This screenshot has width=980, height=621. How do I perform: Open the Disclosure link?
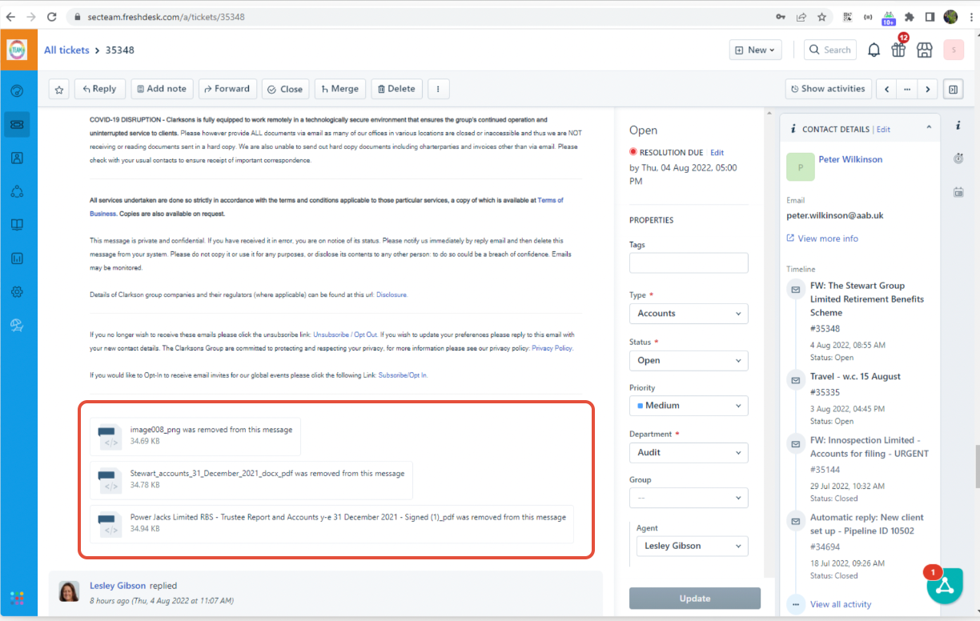[392, 294]
